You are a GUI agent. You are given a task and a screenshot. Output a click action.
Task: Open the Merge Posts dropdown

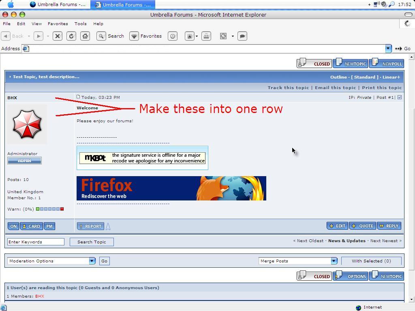[x=298, y=261]
